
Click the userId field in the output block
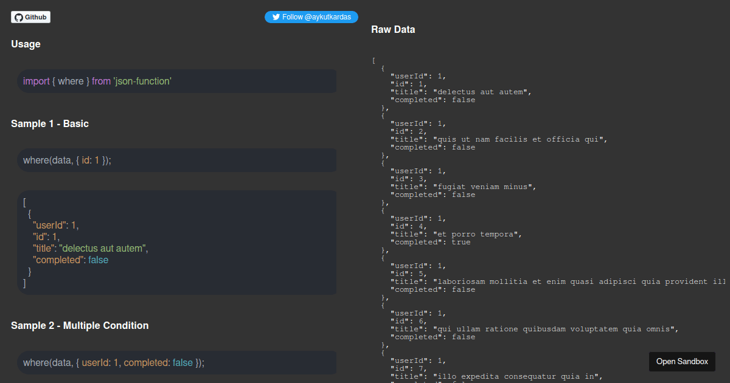tap(50, 225)
